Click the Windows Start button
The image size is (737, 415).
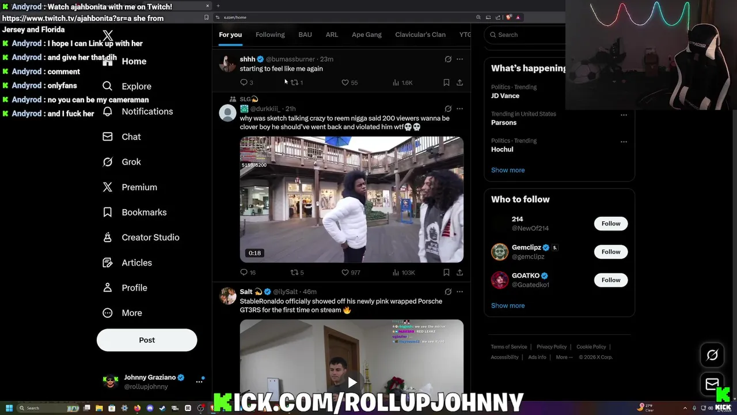[9, 408]
